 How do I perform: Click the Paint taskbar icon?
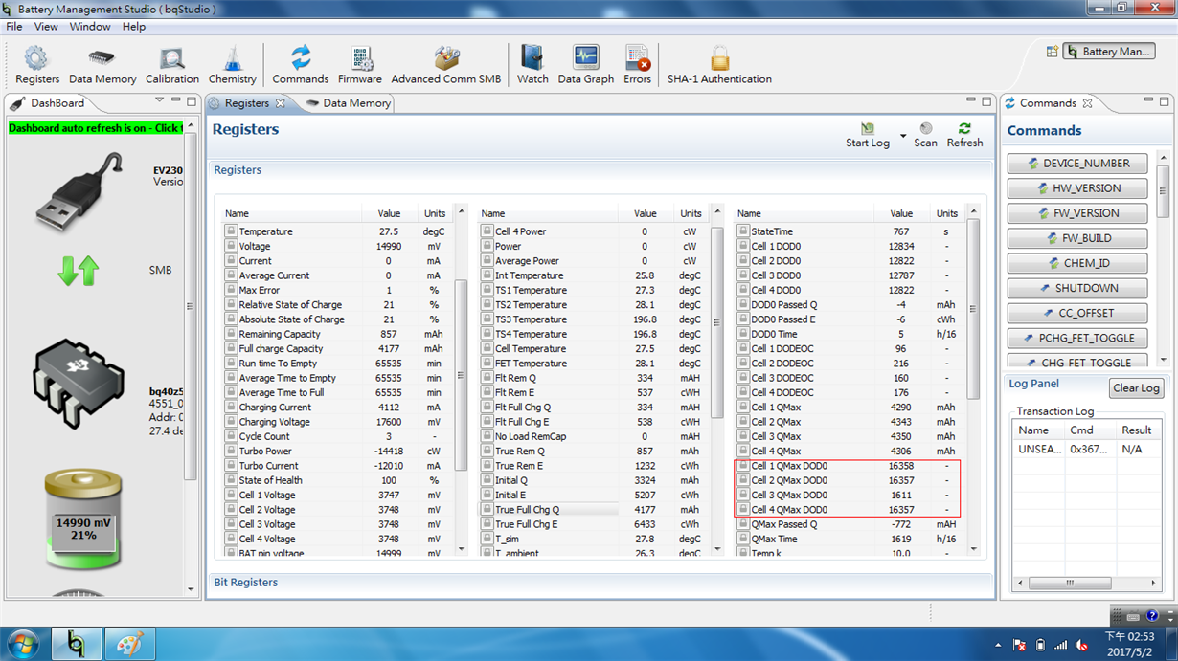pyautogui.click(x=129, y=645)
